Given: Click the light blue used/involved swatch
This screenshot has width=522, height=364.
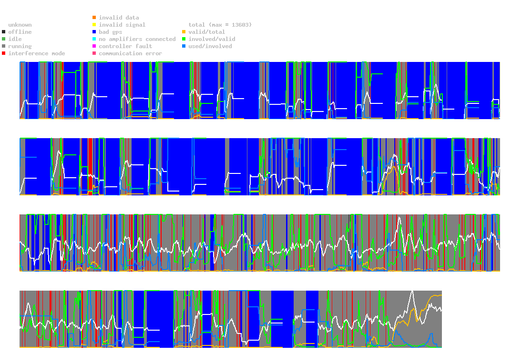Looking at the screenshot, I should click(x=184, y=46).
